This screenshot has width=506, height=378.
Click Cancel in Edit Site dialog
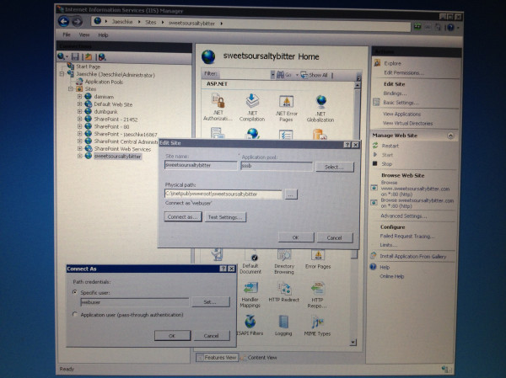[x=334, y=237]
